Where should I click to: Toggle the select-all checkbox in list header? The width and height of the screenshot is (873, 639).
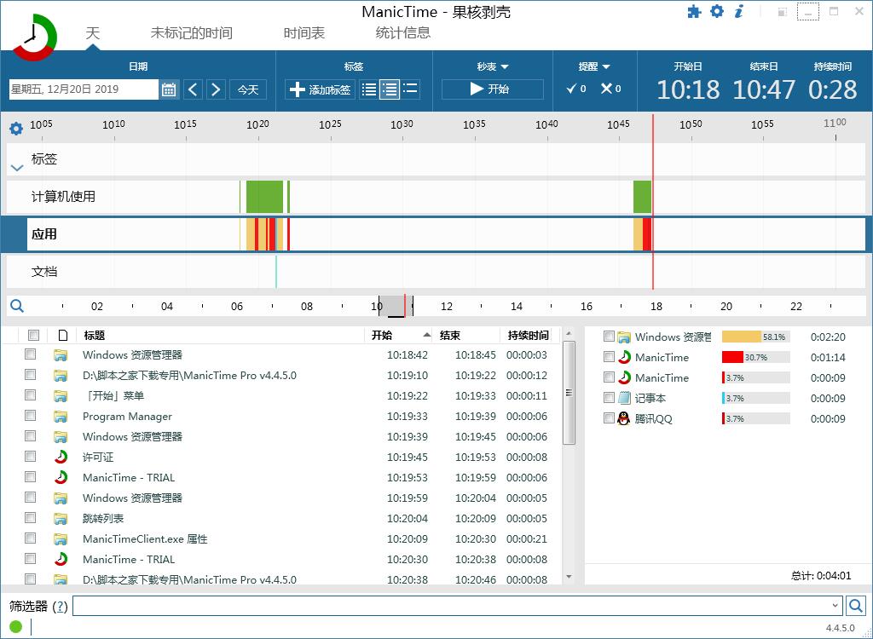33,335
